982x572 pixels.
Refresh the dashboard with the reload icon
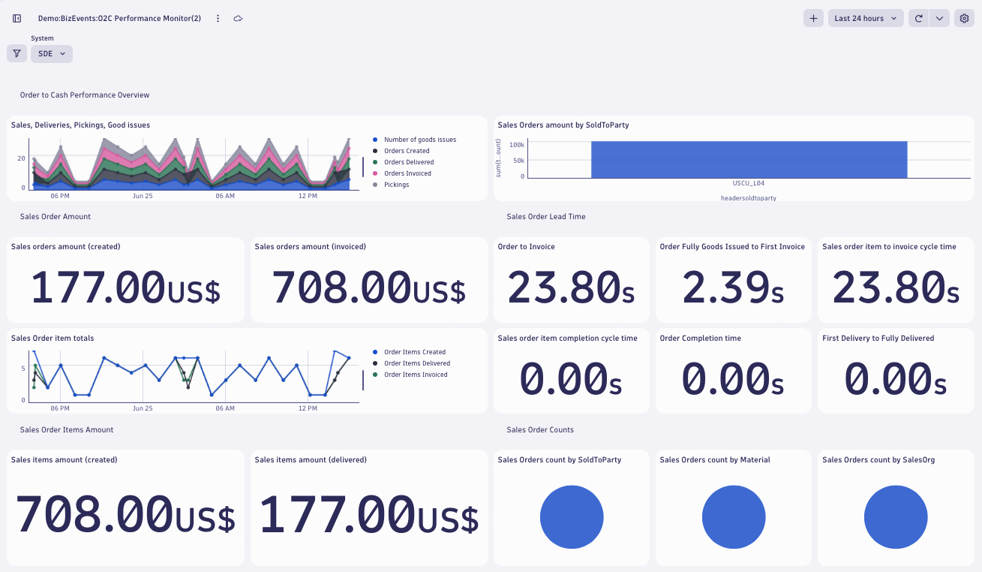(918, 18)
